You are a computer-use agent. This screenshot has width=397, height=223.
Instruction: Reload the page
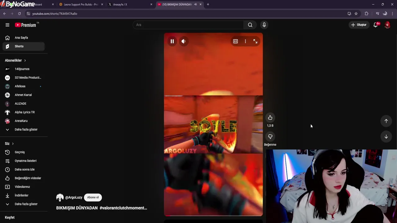click(x=19, y=14)
